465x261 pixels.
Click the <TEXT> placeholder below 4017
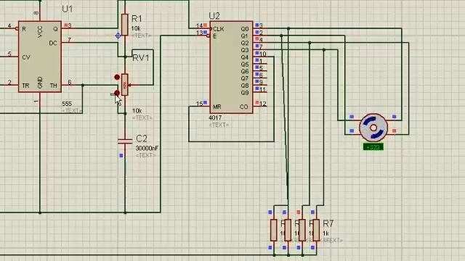pyautogui.click(x=219, y=125)
